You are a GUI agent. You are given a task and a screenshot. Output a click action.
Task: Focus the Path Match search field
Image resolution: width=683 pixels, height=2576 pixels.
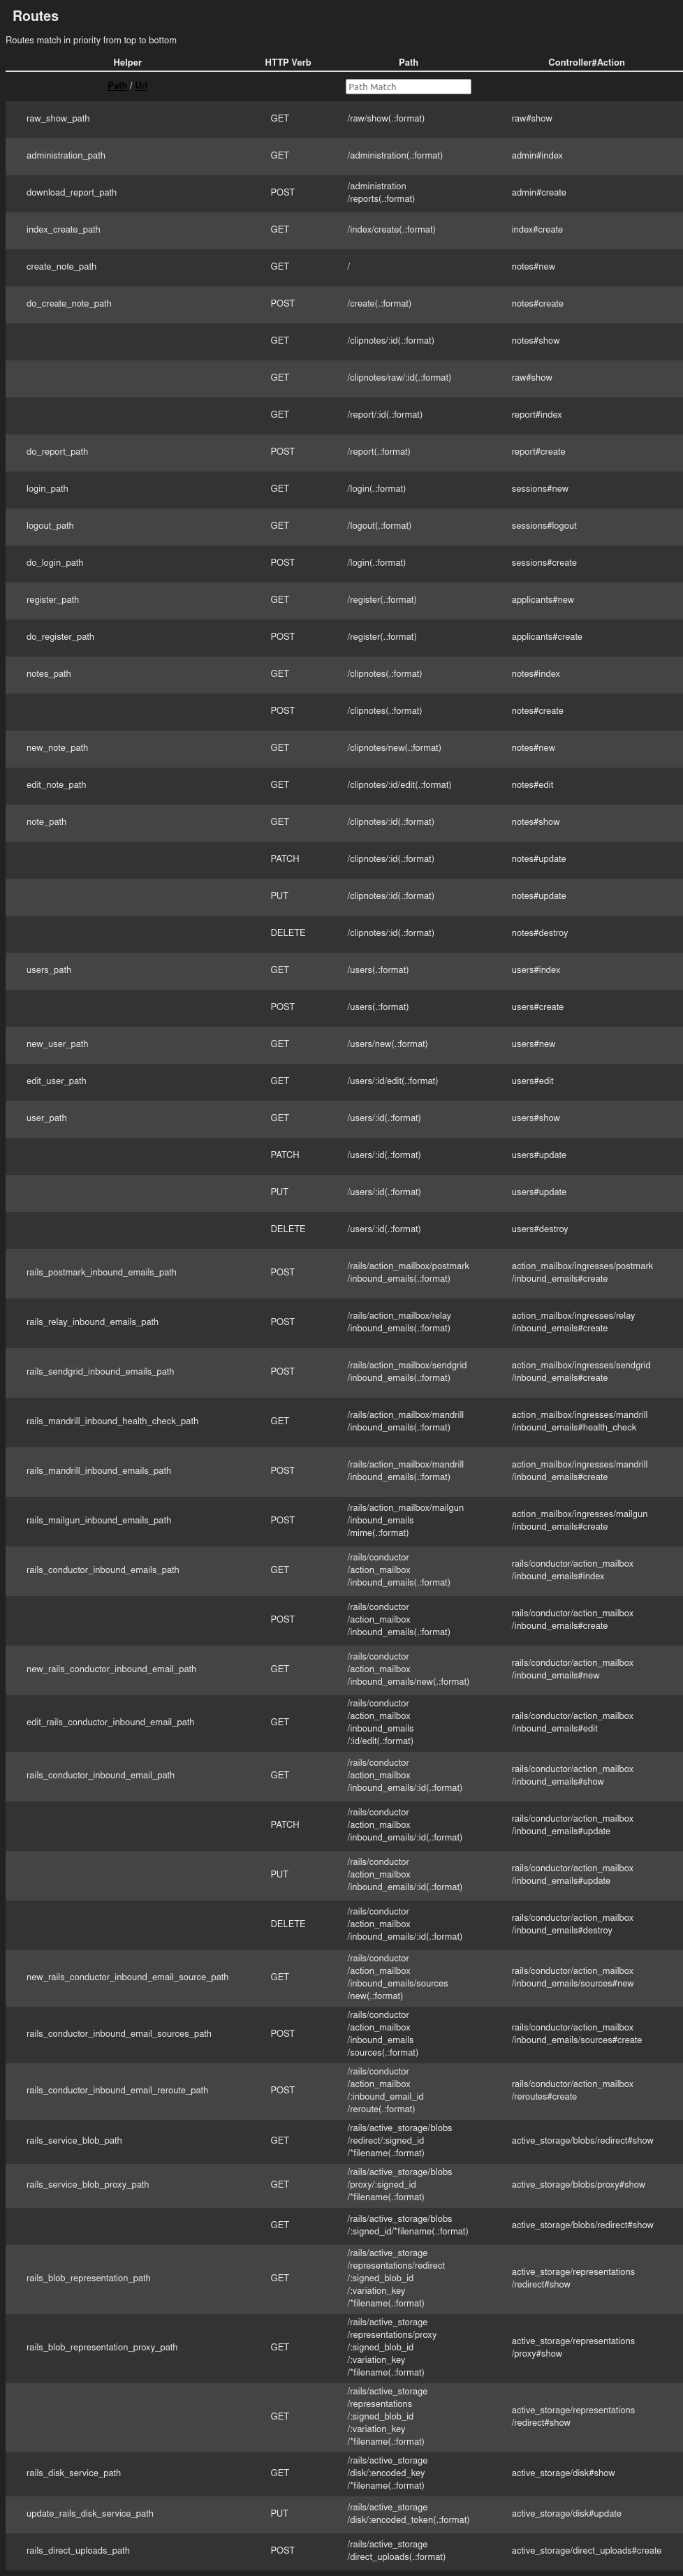[x=408, y=87]
